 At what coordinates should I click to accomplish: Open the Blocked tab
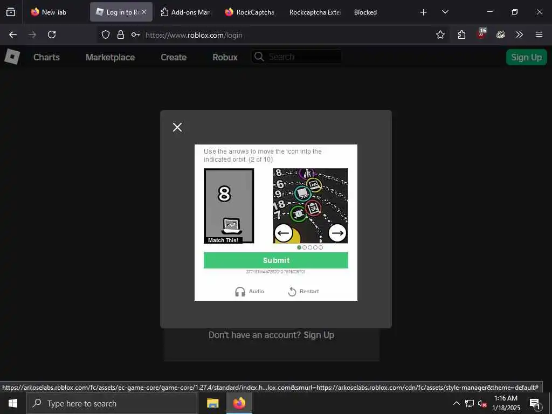coord(365,12)
